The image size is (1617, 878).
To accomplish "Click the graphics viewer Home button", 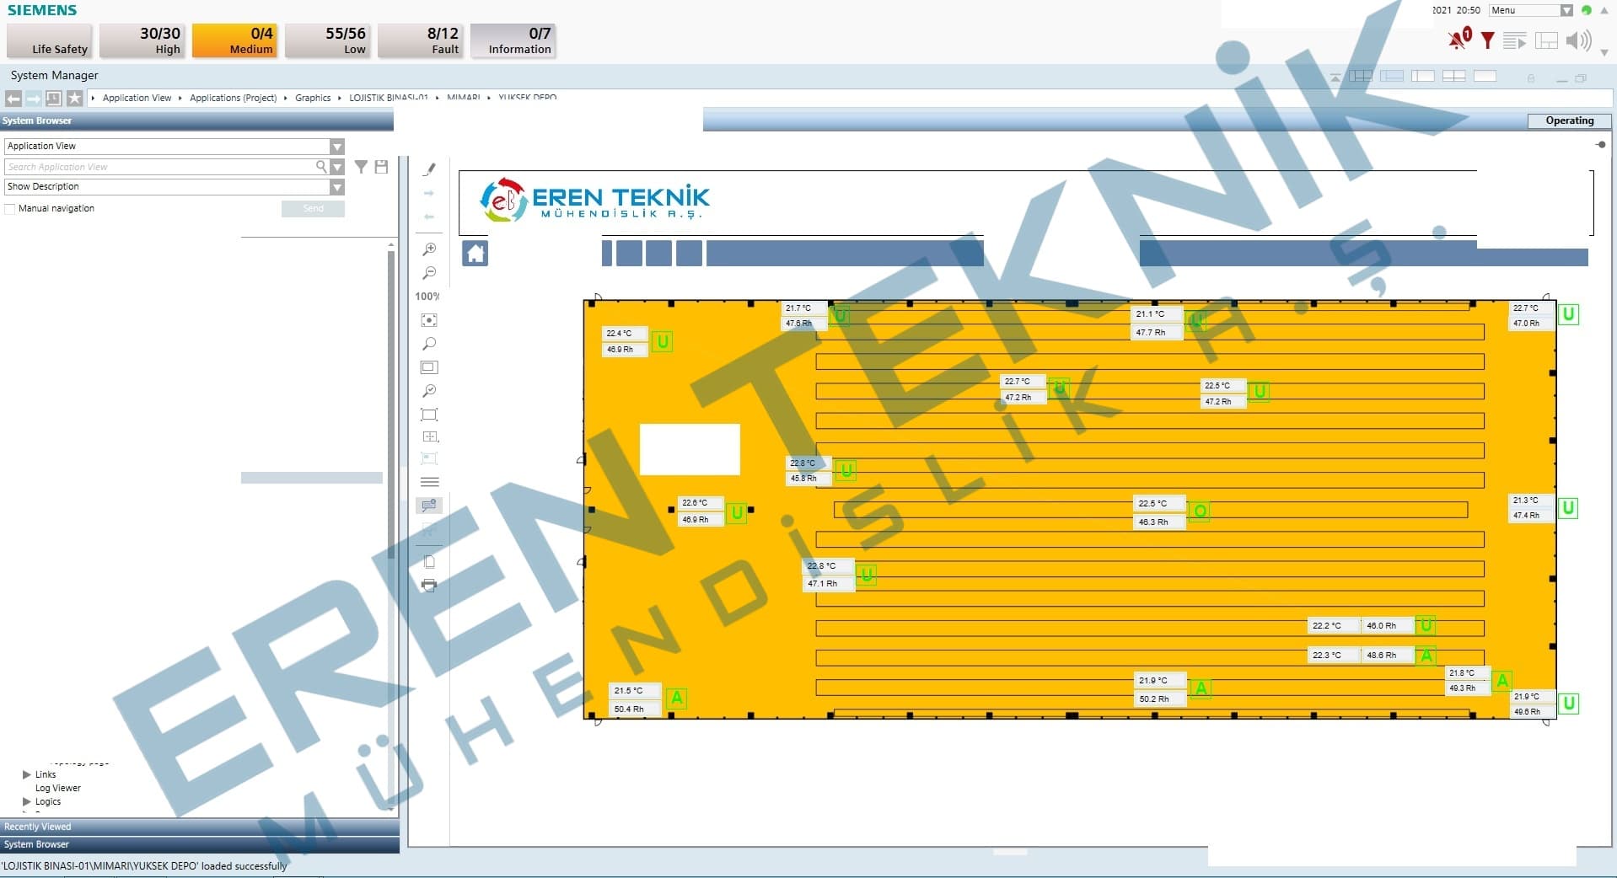I will 475,253.
